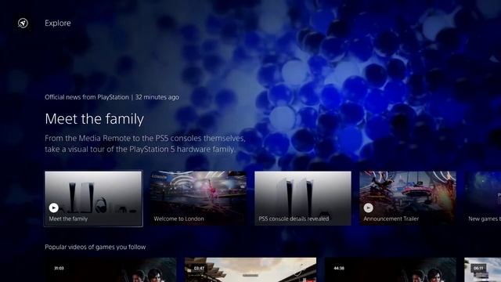Open PS5 console details revealed card
The image size is (501, 282).
(303, 198)
